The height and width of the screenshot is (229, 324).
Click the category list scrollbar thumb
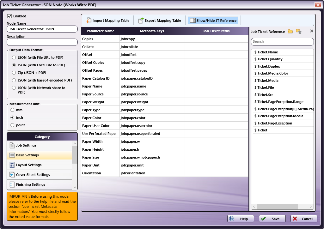coord(75,155)
